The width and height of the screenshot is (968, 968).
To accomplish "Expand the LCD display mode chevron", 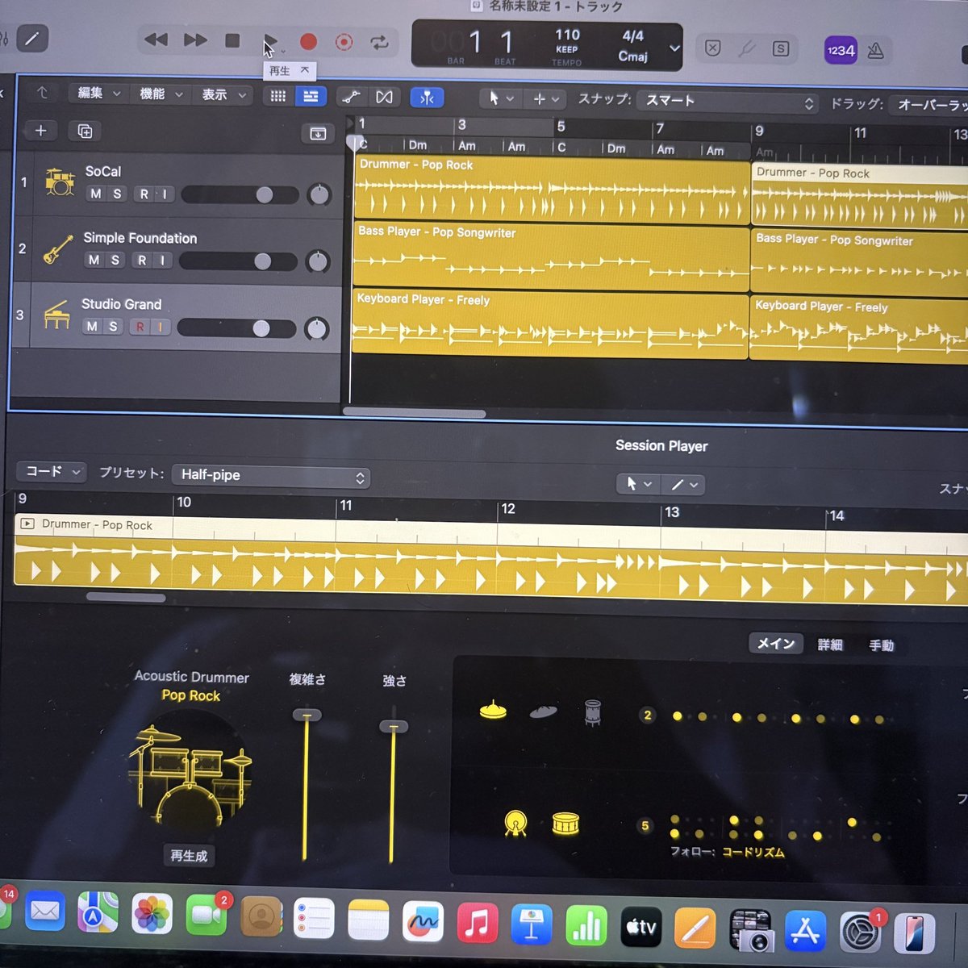I will tap(674, 48).
